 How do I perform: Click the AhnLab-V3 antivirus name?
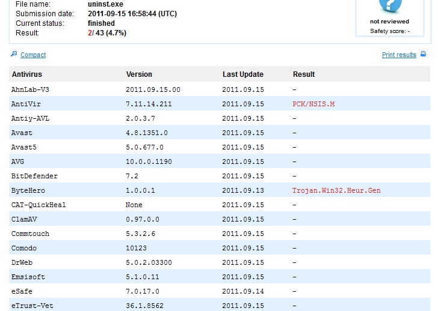point(30,89)
